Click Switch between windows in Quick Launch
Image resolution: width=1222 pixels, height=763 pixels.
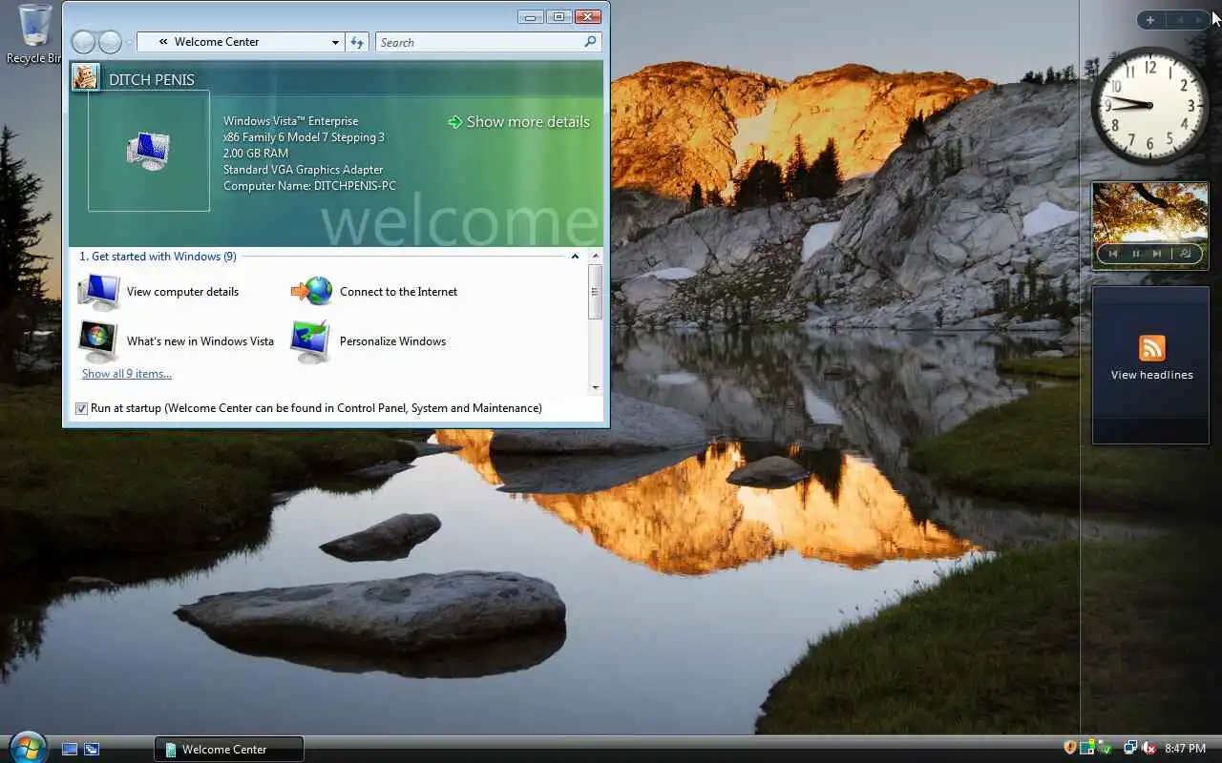click(92, 750)
